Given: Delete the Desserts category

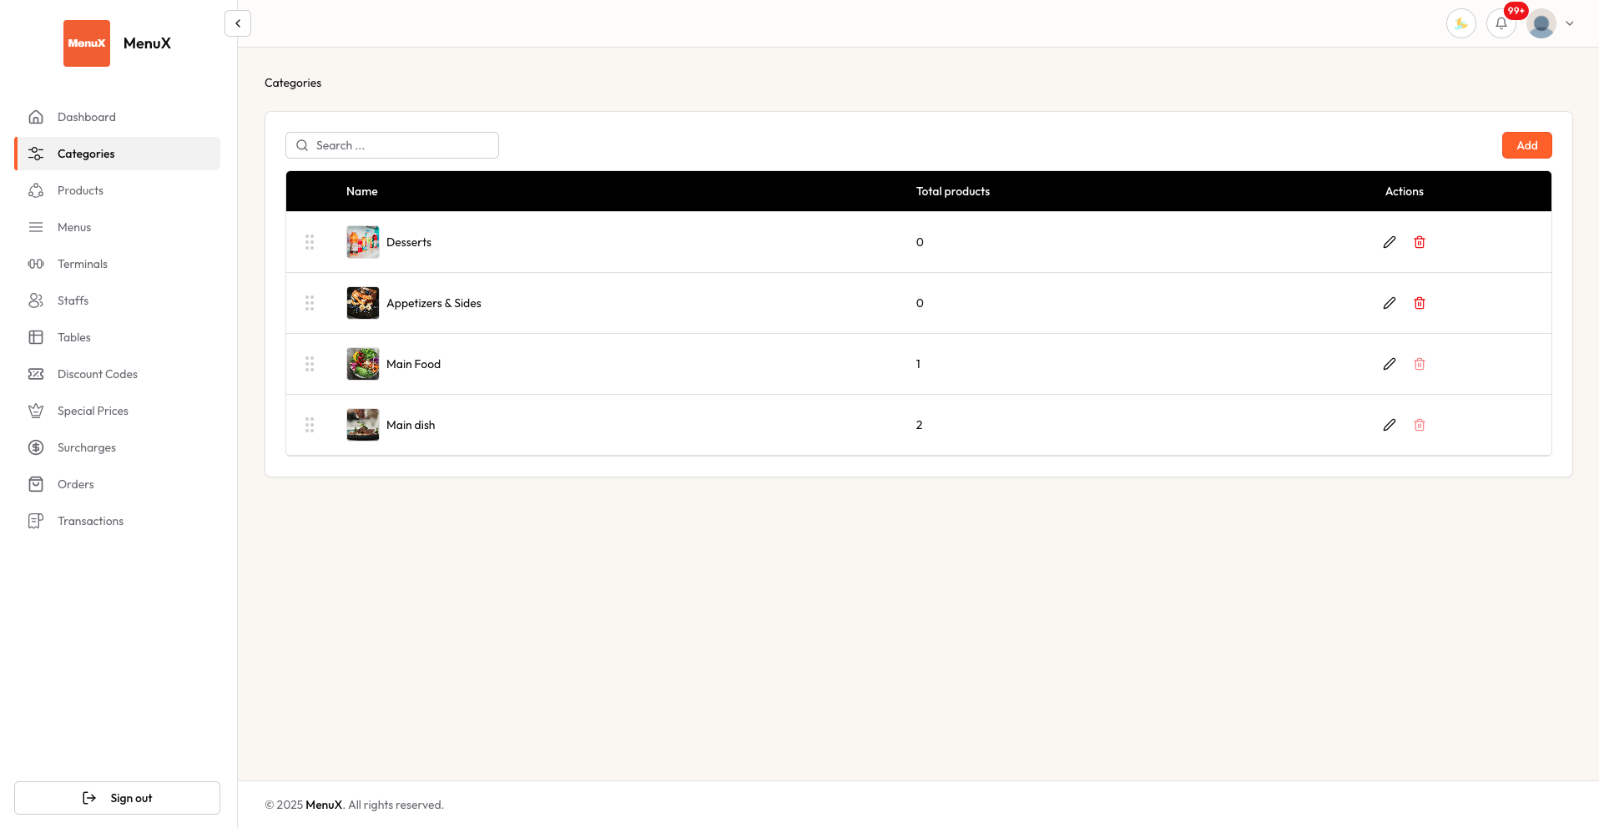Looking at the screenshot, I should click(1420, 242).
